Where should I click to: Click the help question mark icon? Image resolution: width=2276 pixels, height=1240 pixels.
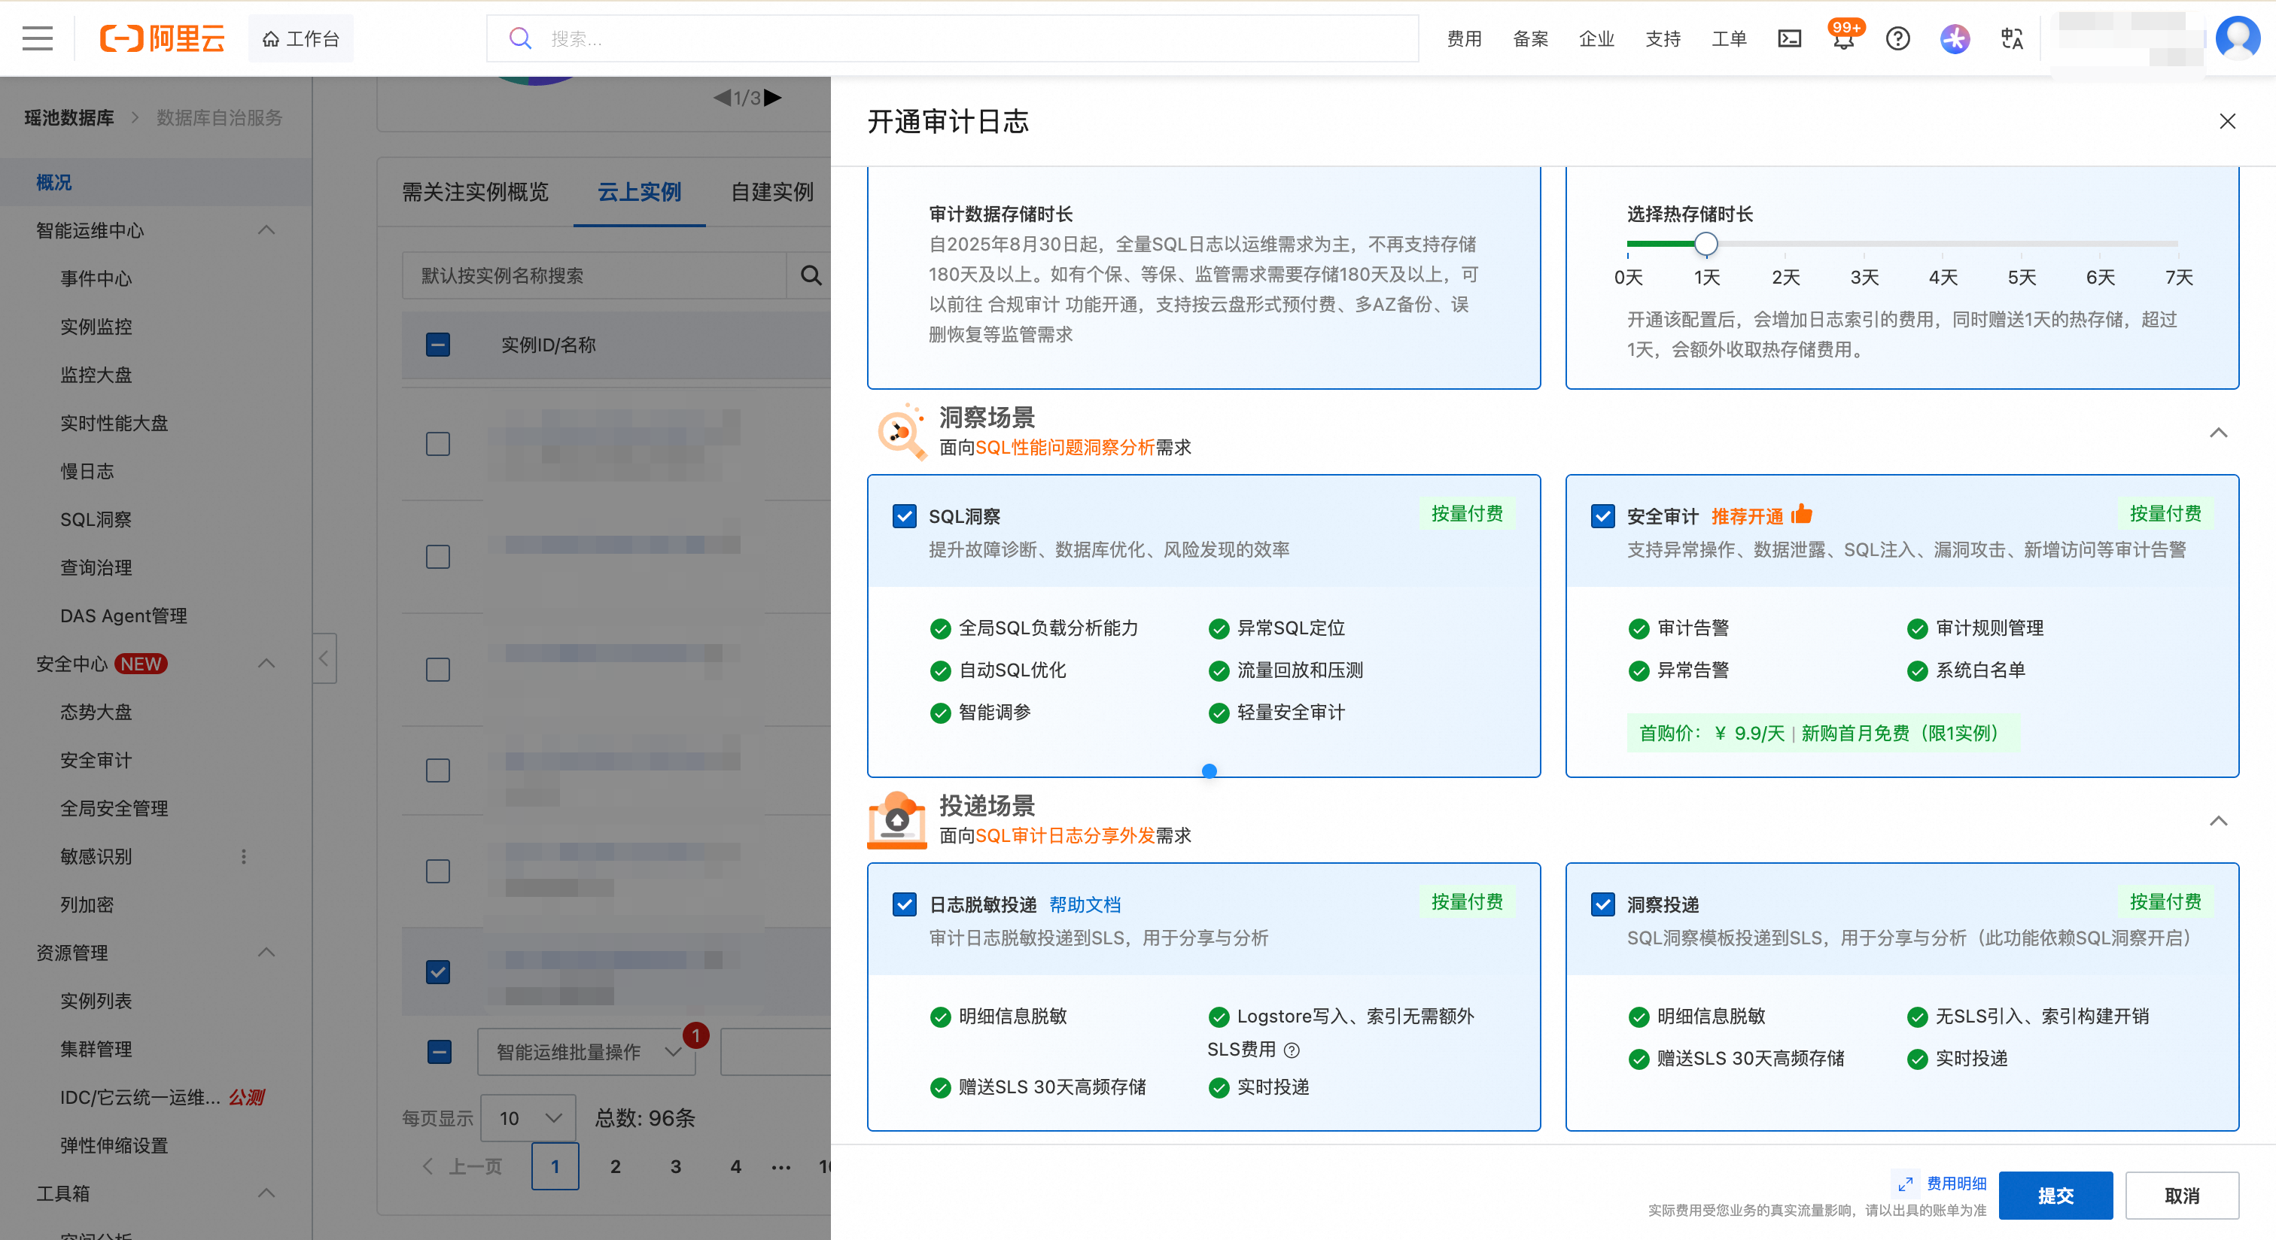click(x=1897, y=39)
